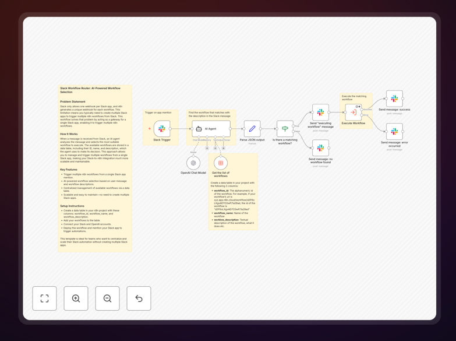This screenshot has height=341, width=456.
Task: Add a Memory sub-node via its plus button
Action: point(207,148)
